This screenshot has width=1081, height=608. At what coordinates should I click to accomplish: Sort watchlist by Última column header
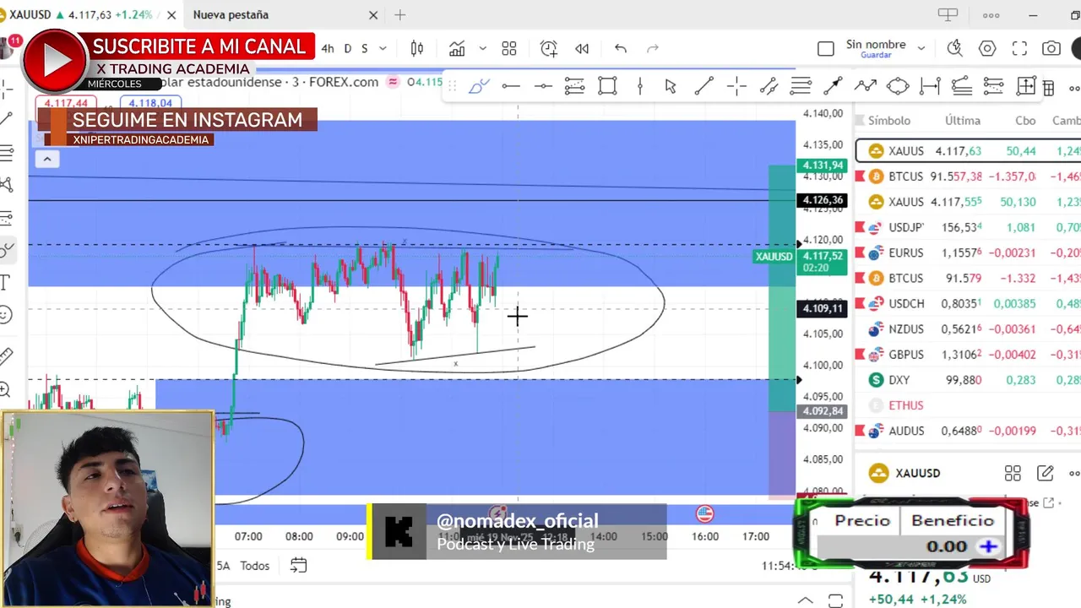pos(963,120)
